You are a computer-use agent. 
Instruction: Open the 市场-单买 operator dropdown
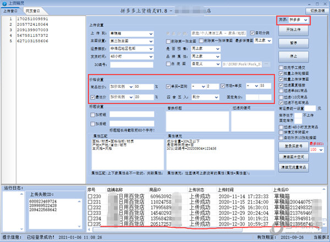click(256, 86)
